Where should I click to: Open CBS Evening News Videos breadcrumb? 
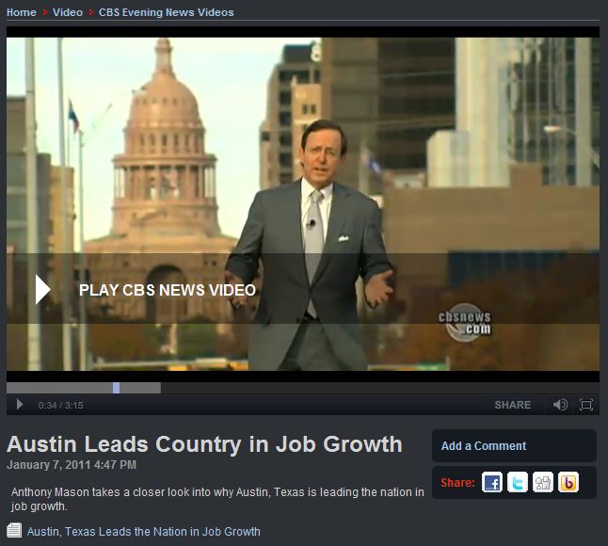pos(166,12)
